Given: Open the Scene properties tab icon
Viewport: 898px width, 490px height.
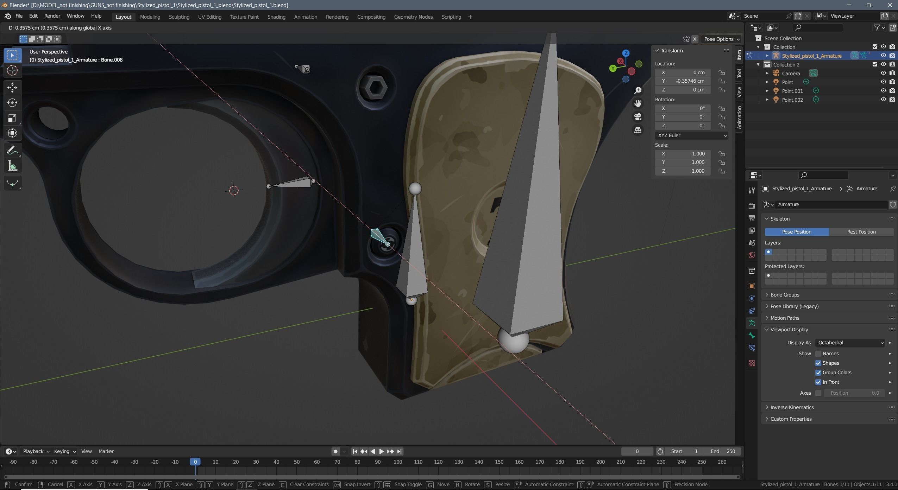Looking at the screenshot, I should point(752,243).
